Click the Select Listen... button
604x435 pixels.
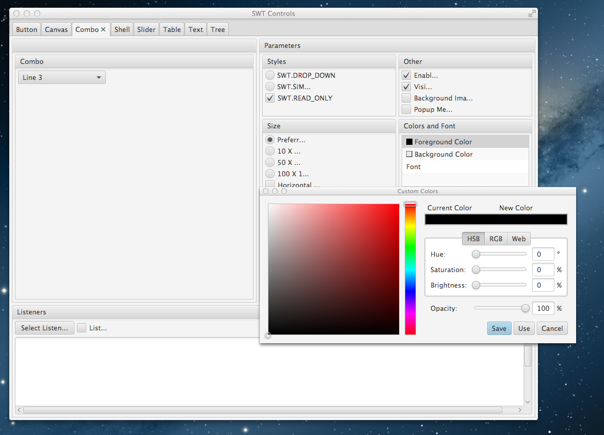45,328
